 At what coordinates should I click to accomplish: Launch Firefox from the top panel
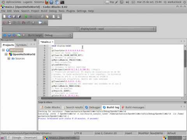[x=47, y=2]
